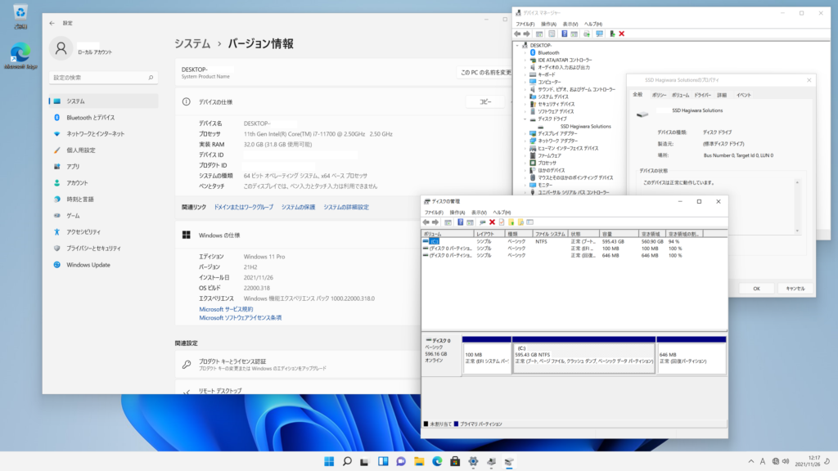
Task: Open the 表示 menu in Disk Management
Action: [x=479, y=213]
